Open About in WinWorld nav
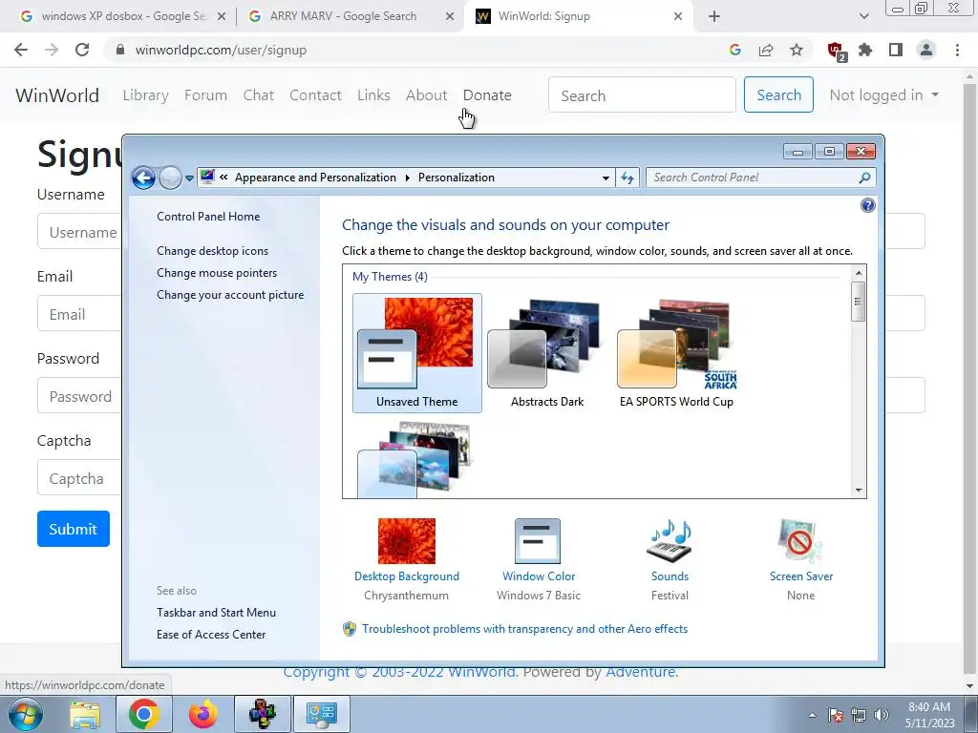This screenshot has width=978, height=733. point(427,95)
